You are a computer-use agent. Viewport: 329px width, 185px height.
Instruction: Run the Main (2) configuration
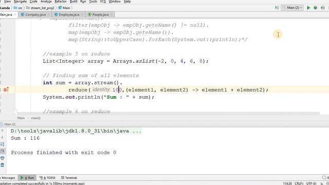308,8
